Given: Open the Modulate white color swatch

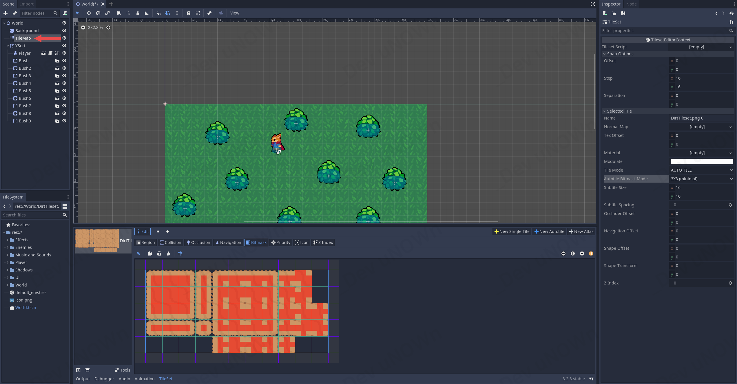Looking at the screenshot, I should [701, 161].
